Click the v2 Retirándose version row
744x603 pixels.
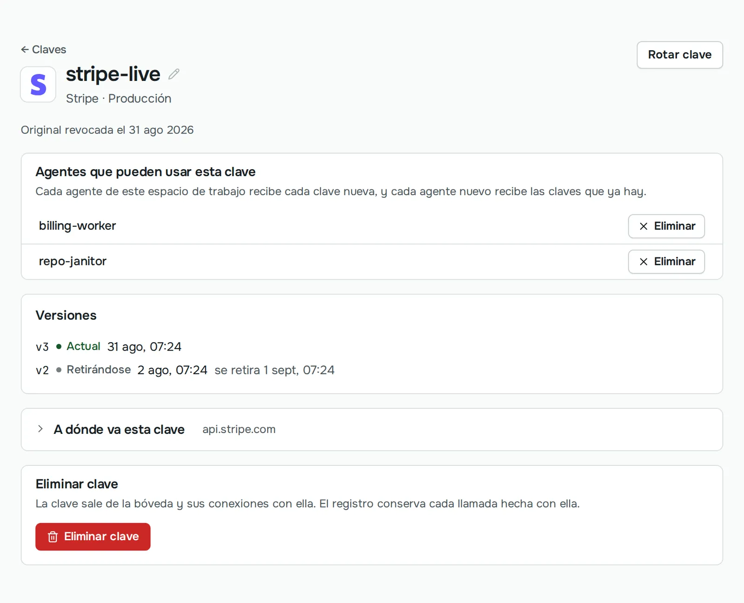tap(185, 370)
